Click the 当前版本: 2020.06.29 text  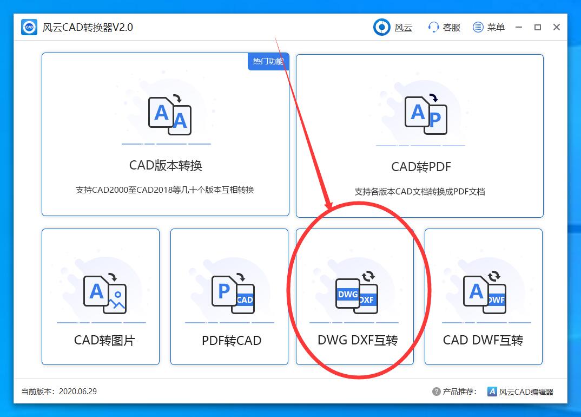tap(59, 392)
